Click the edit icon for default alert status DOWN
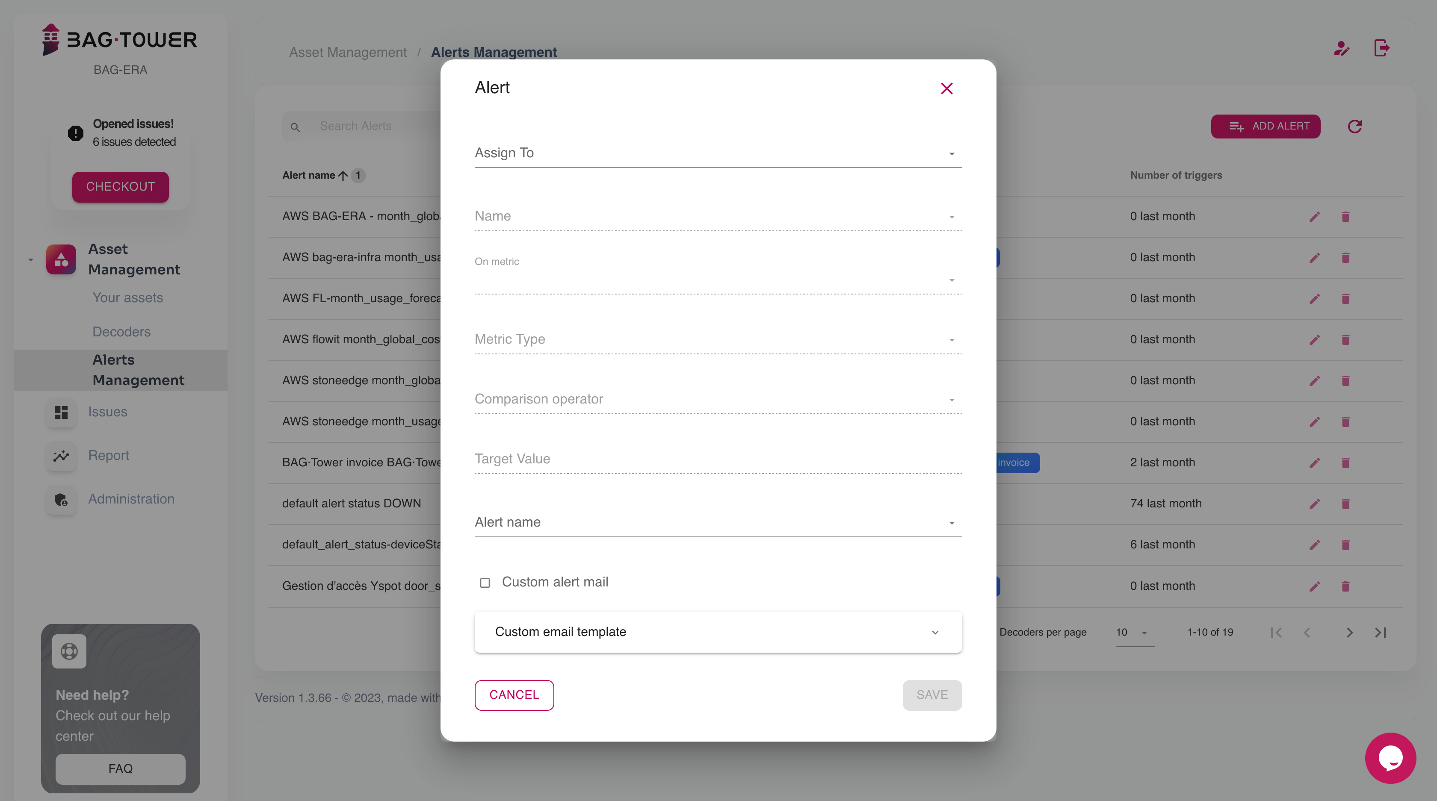This screenshot has height=801, width=1437. (1315, 503)
